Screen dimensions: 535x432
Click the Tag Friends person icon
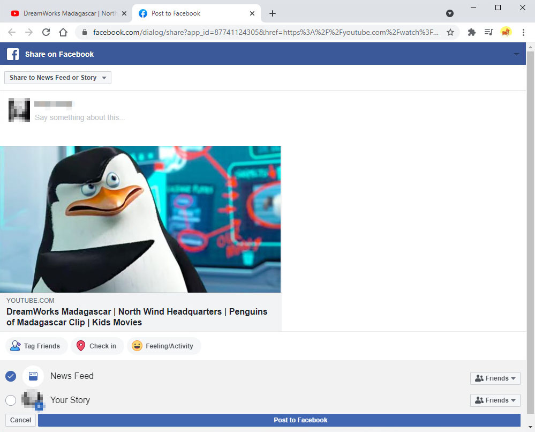pos(15,346)
